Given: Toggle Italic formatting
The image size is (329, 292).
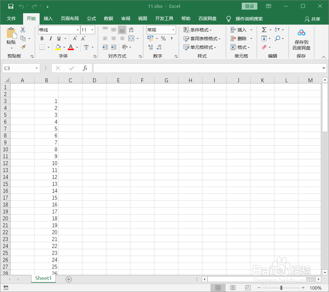Looking at the screenshot, I should (x=51, y=38).
